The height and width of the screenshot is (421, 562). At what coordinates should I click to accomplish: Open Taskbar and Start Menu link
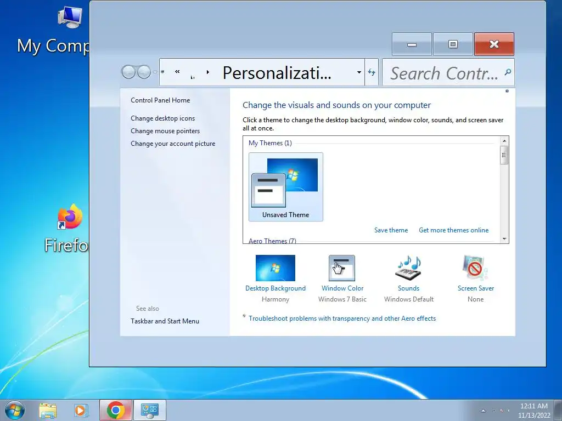pyautogui.click(x=165, y=321)
